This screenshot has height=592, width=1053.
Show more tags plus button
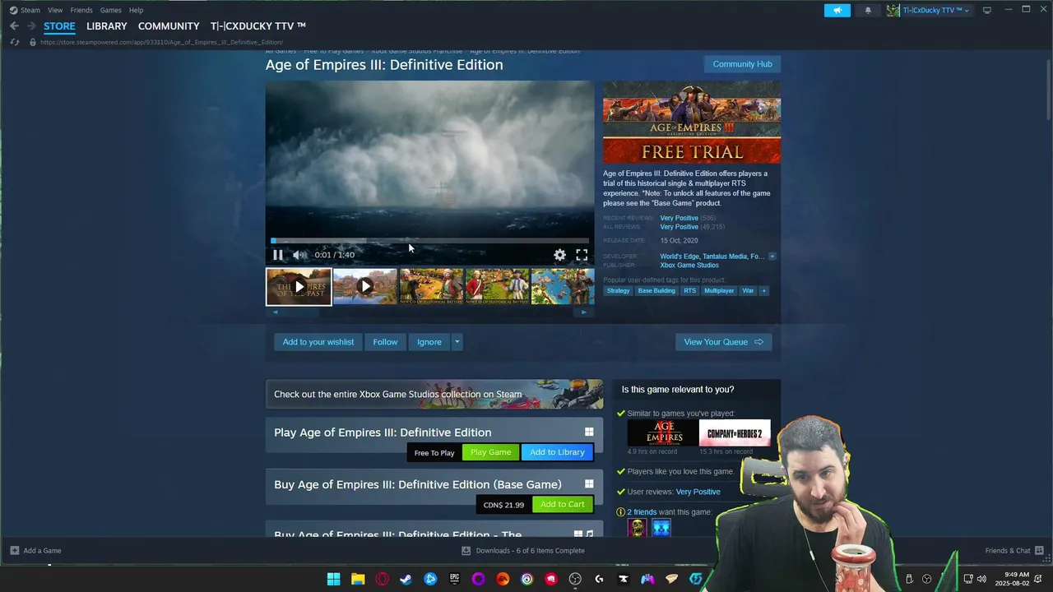[764, 290]
